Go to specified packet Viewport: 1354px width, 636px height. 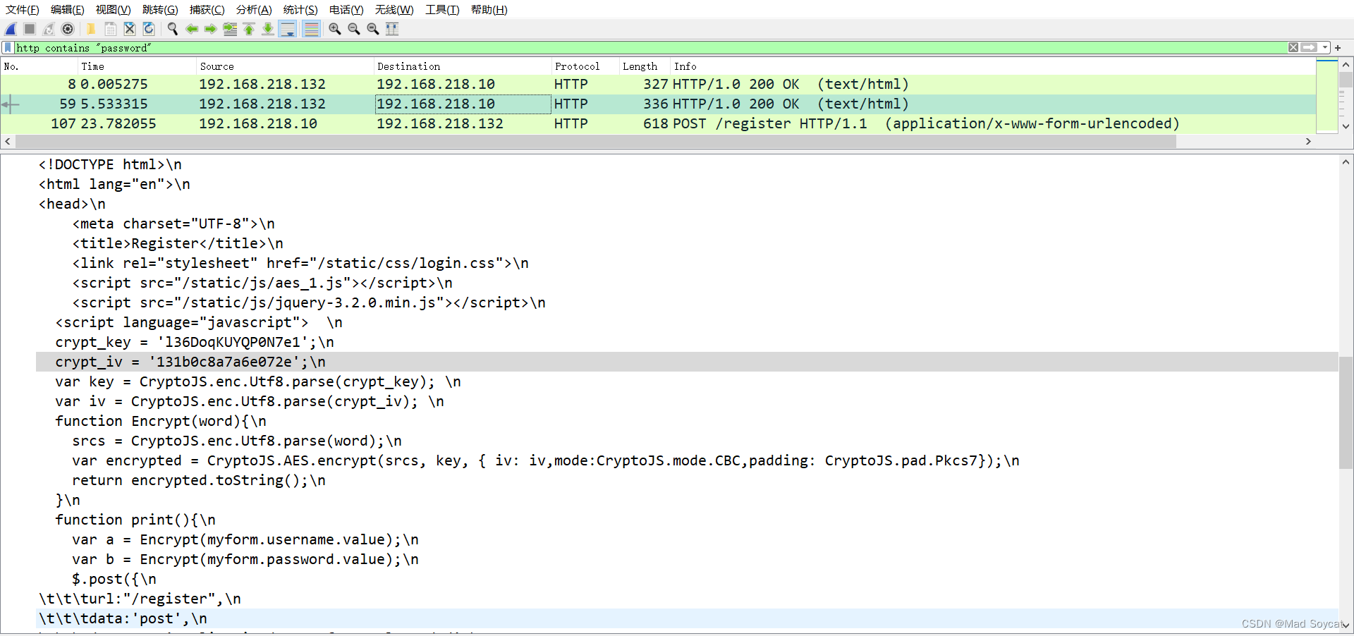pyautogui.click(x=230, y=29)
